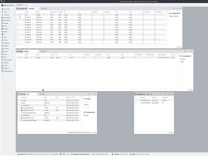Open the Workspace selector dropdown

point(28,5)
